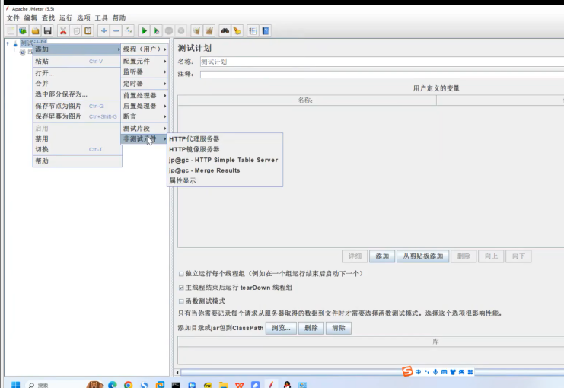Open Chrome from the taskbar

128,384
